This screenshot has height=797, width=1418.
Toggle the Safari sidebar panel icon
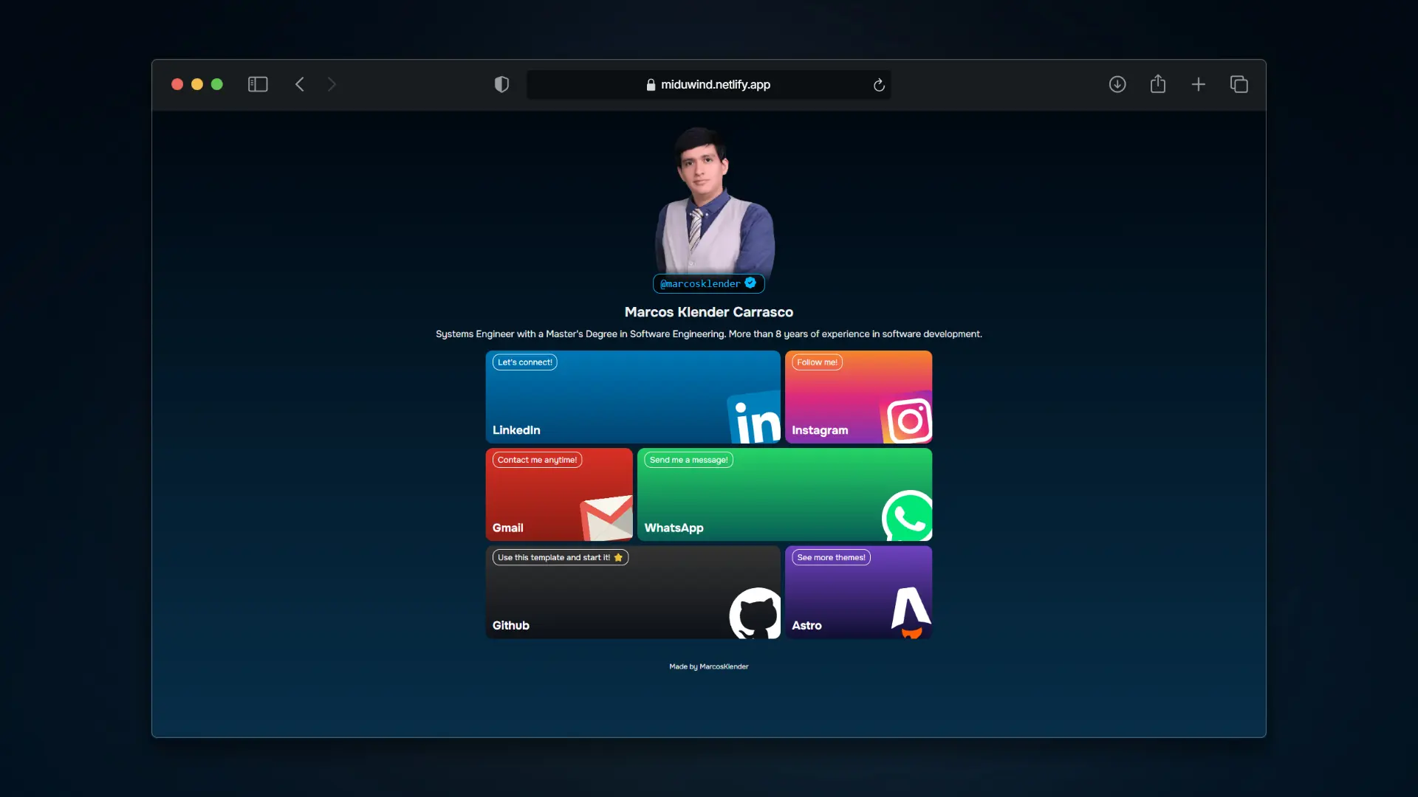click(258, 84)
